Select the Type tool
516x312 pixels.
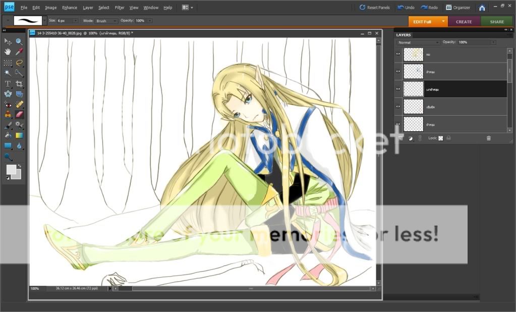8,84
